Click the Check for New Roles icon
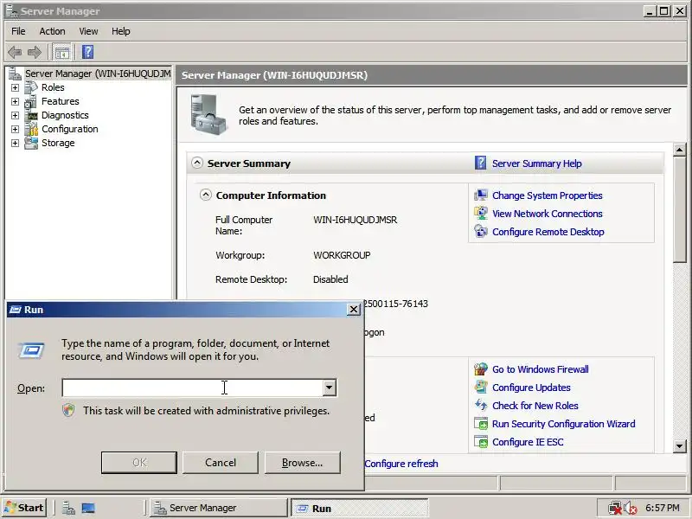 click(x=481, y=405)
